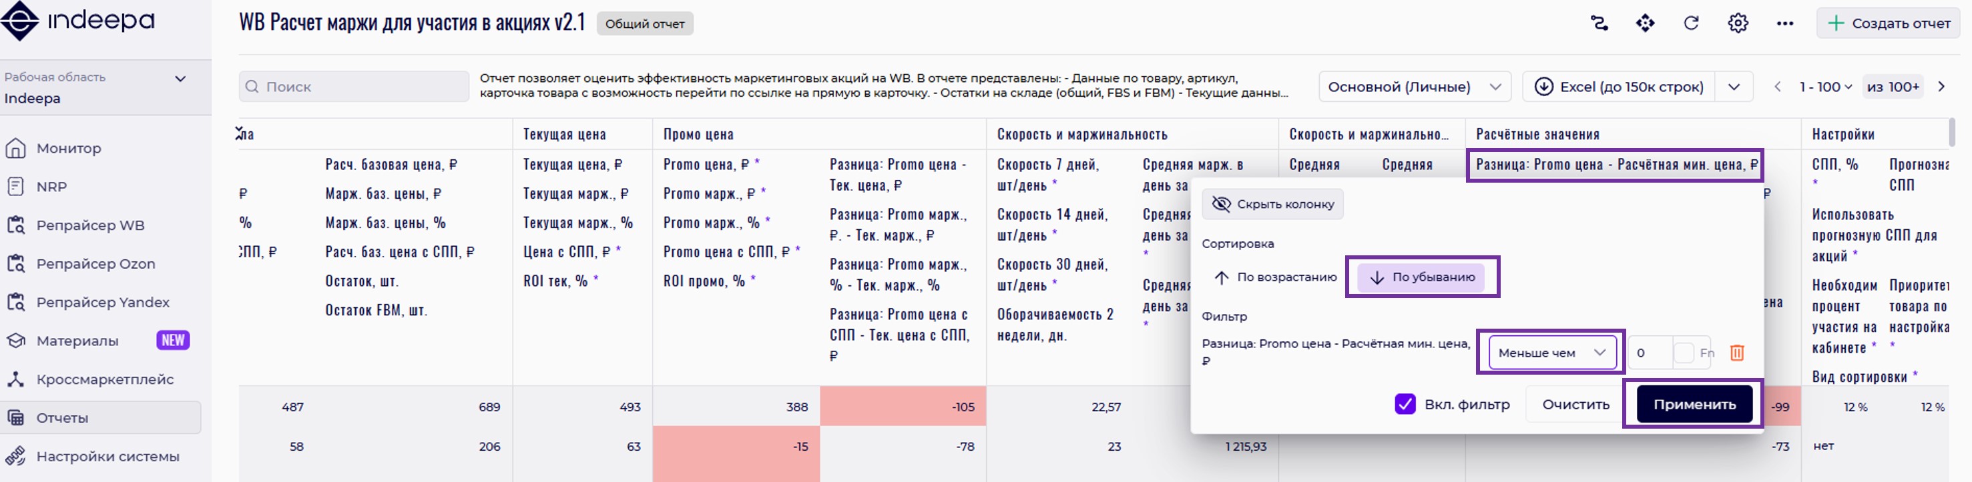Delete the filter with trash icon
This screenshot has height=482, width=1972.
coord(1737,353)
